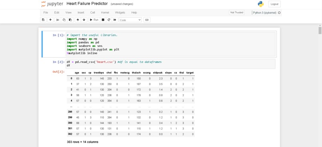Click the 'age' column header
322x147 pixels.
(77, 73)
